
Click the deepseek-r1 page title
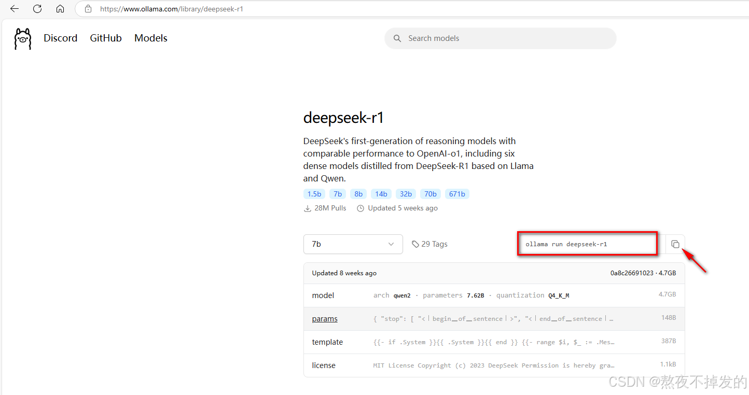coord(343,118)
